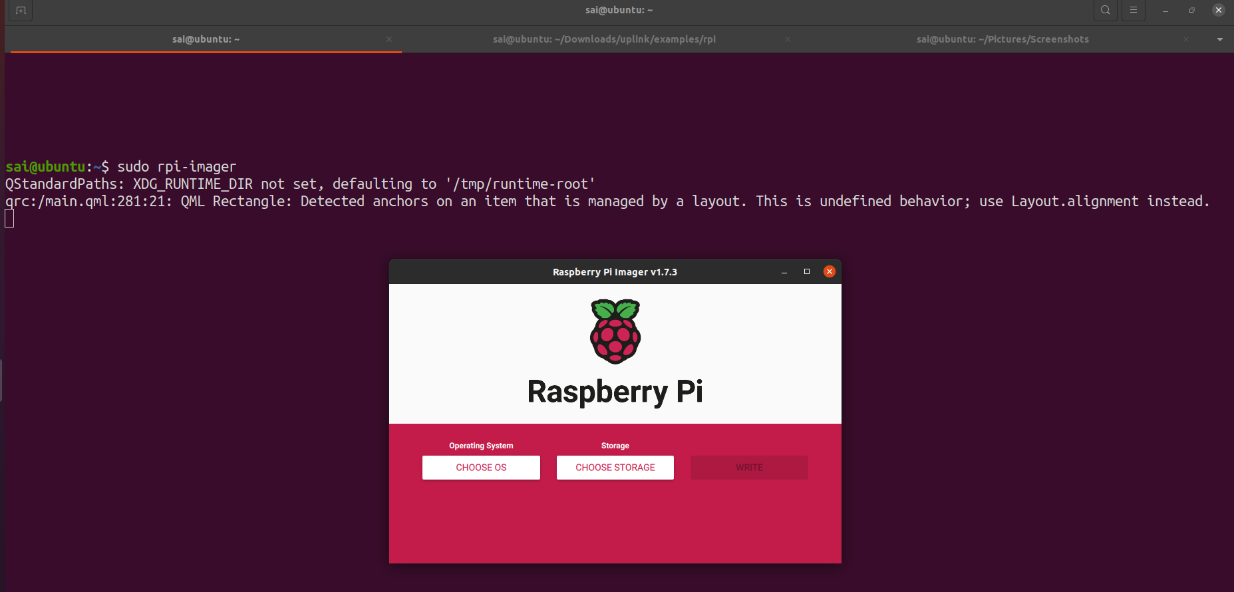Switch to the ~/Pictures/Screenshots tab
This screenshot has height=592, width=1234.
click(x=1003, y=39)
